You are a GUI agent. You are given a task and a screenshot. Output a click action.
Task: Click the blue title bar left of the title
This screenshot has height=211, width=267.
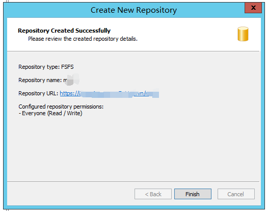pos(48,10)
